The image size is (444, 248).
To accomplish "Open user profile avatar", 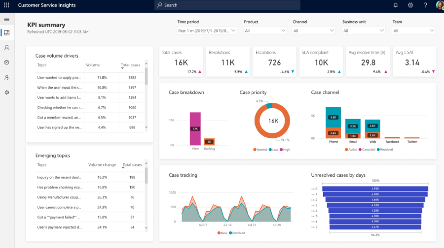I will [x=440, y=5].
